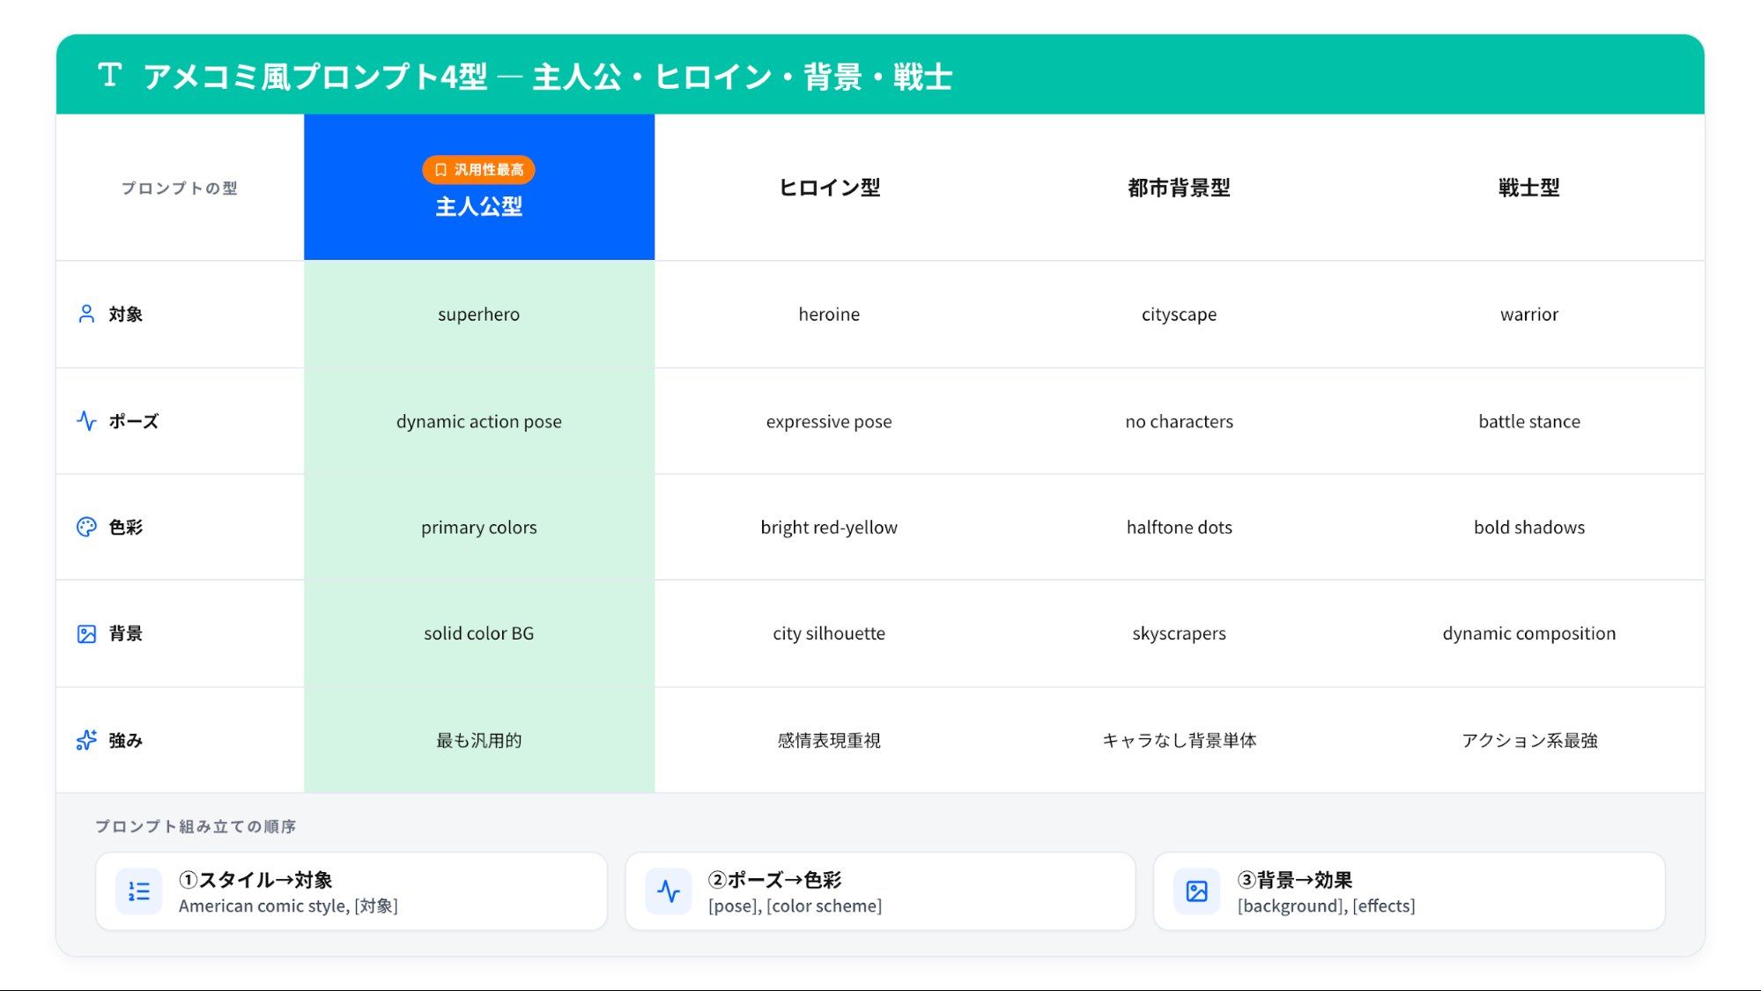Select the 戦士型 column header
The width and height of the screenshot is (1761, 991).
pos(1529,187)
